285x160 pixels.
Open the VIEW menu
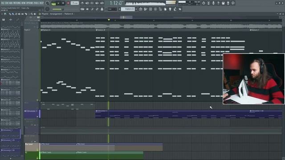(x=24, y=3)
